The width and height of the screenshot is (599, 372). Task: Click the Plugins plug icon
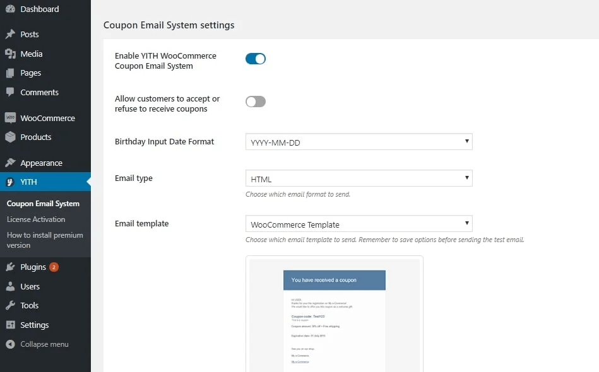point(10,267)
